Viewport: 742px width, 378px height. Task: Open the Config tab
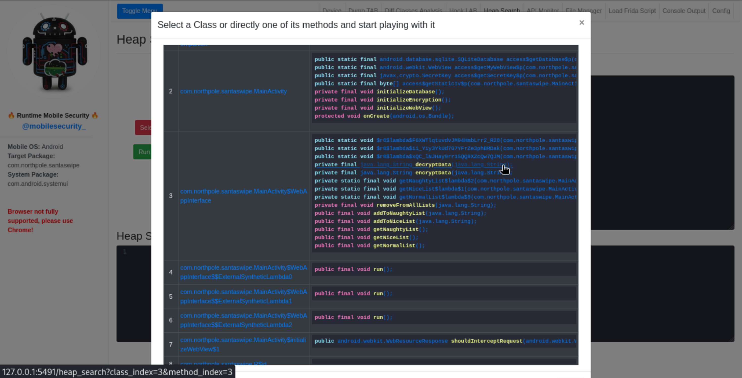(x=721, y=11)
